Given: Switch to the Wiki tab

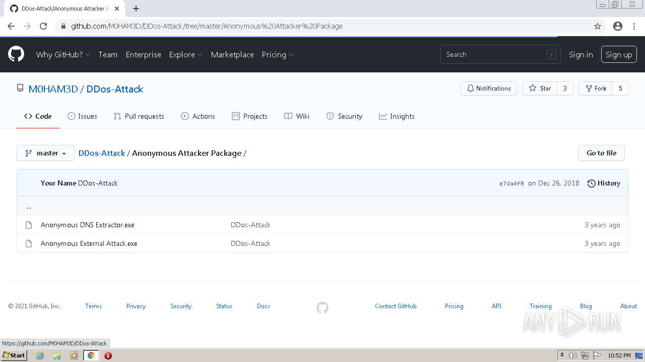Looking at the screenshot, I should coord(297,116).
